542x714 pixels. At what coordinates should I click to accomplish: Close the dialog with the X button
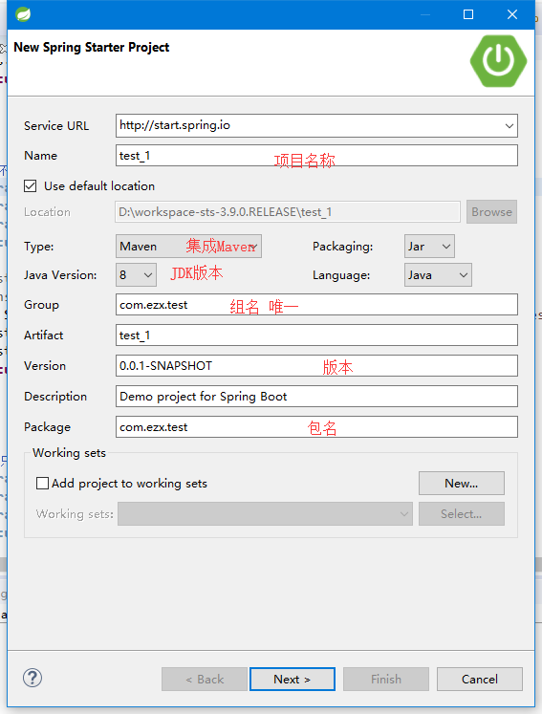click(512, 14)
